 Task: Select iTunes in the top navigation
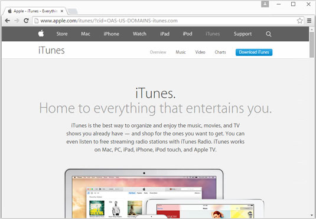coord(213,34)
